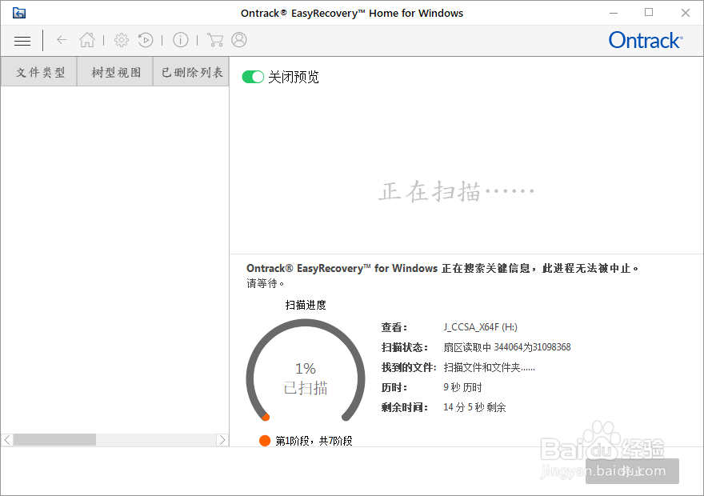Click the 9 秒 历时 elapsed value
This screenshot has height=496, width=704.
tap(462, 387)
